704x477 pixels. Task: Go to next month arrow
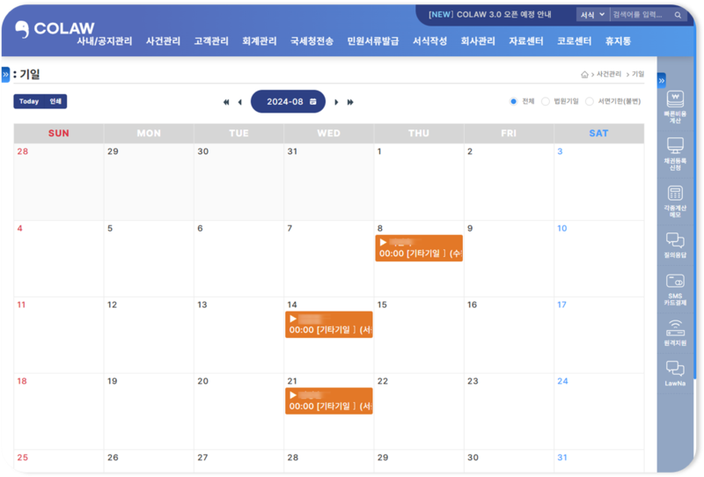pyautogui.click(x=336, y=102)
